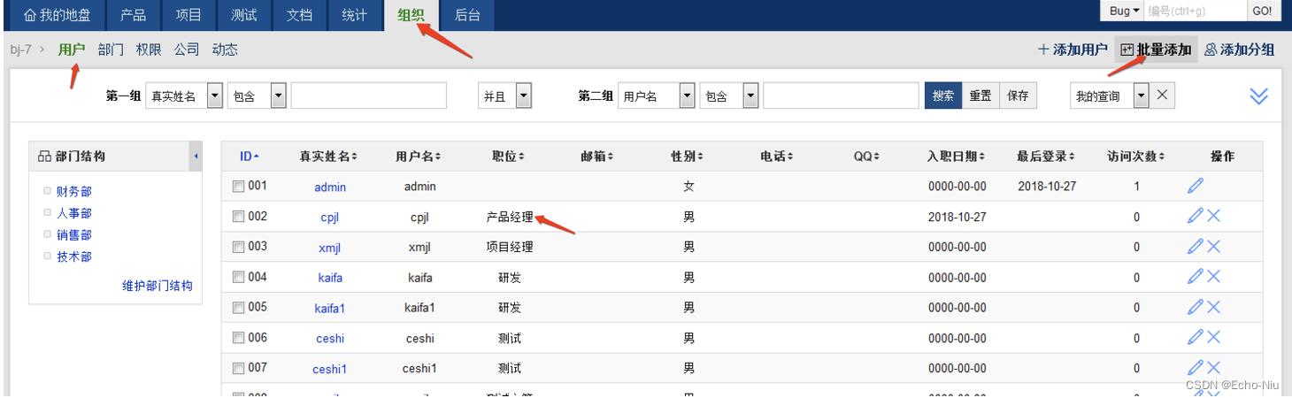Open the 真实姓名 field dropdown
The width and height of the screenshot is (1292, 398).
point(184,96)
